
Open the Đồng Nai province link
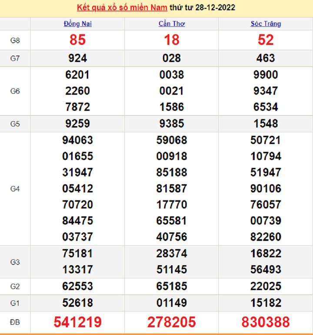tap(77, 24)
